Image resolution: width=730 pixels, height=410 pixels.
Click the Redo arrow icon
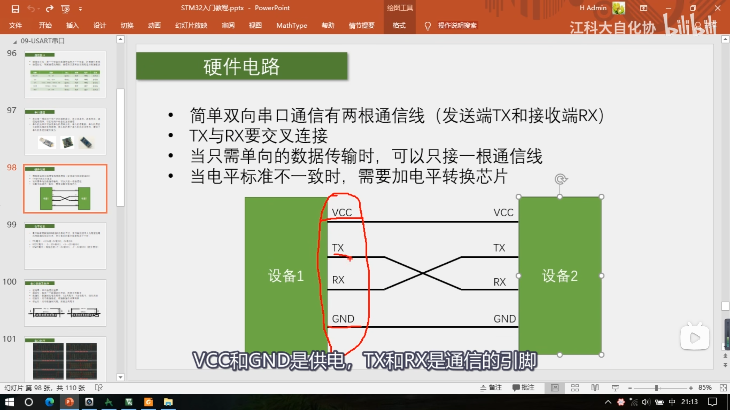(x=50, y=9)
